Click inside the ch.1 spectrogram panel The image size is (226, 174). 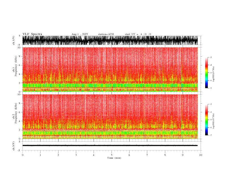(110, 69)
